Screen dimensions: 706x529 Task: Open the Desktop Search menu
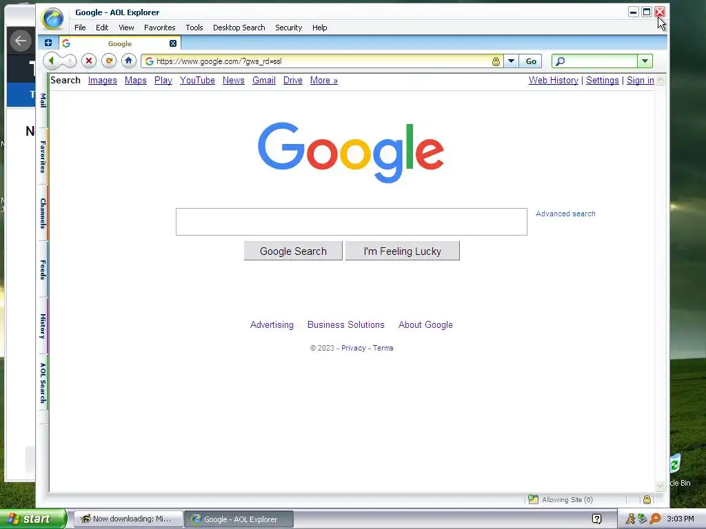coord(239,28)
